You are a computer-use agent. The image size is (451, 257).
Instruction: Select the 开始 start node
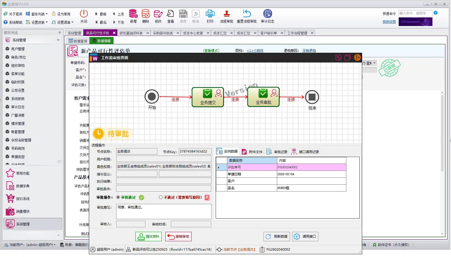coord(152,96)
